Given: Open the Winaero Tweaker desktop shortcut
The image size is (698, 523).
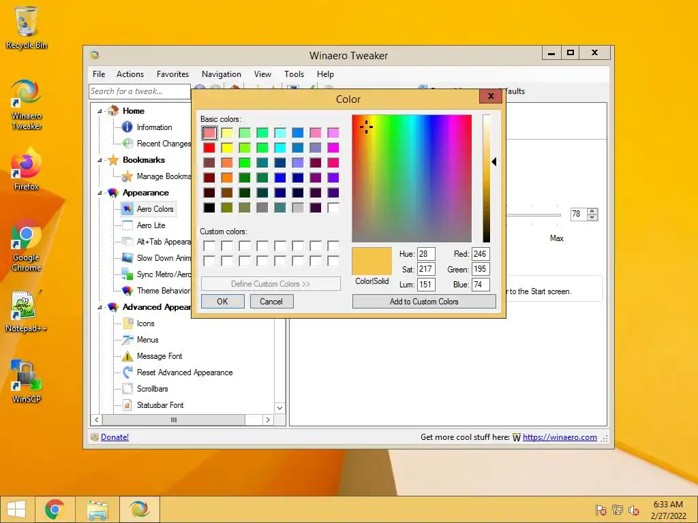Looking at the screenshot, I should (27, 104).
